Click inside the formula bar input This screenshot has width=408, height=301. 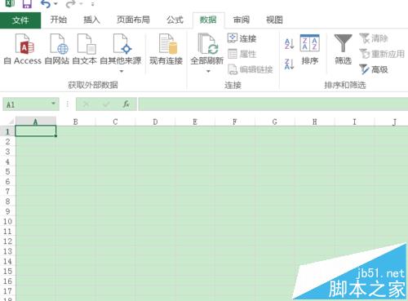click(273, 104)
